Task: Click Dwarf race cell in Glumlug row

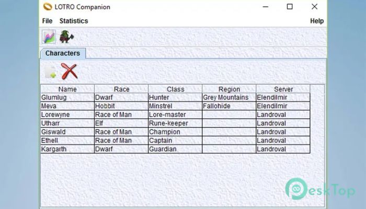Action: (121, 98)
